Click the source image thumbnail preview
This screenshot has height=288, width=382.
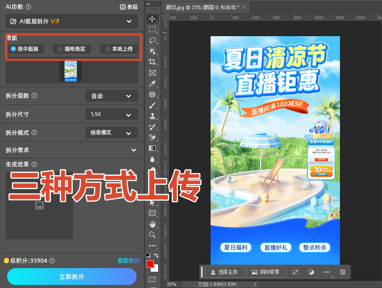coord(71,71)
